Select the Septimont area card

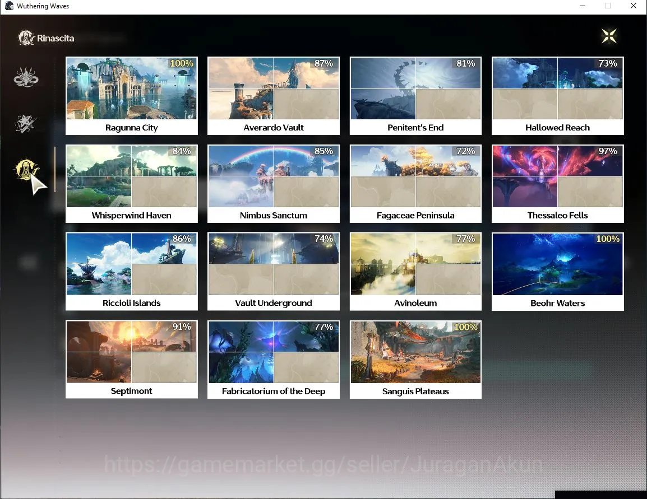tap(132, 360)
